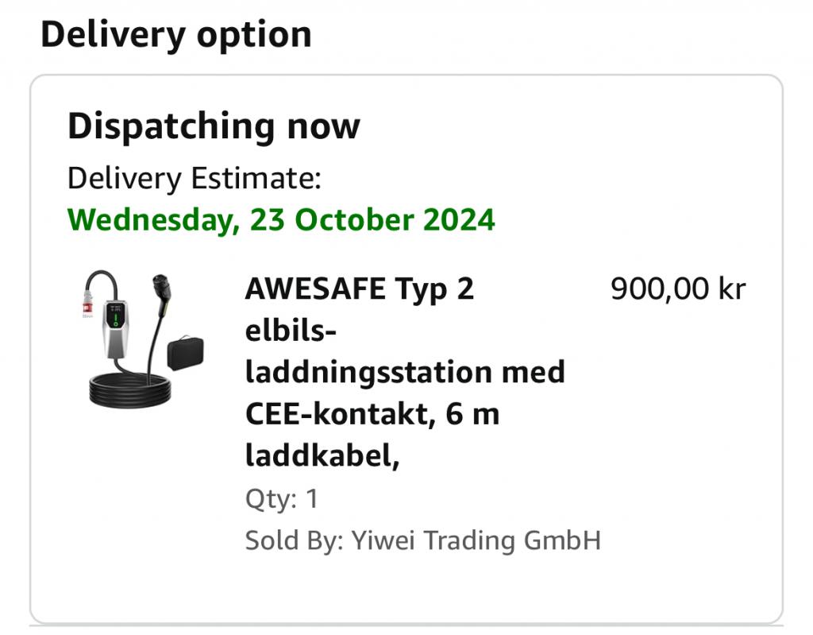
Task: Select the Wednesday, 23 October 2024 date
Action: [281, 219]
